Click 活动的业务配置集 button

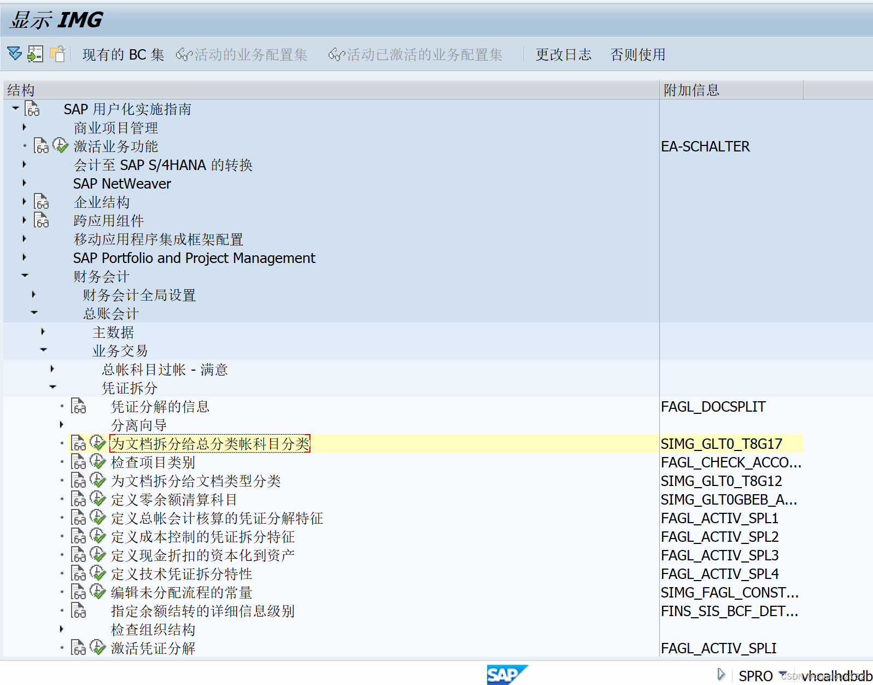click(x=242, y=55)
